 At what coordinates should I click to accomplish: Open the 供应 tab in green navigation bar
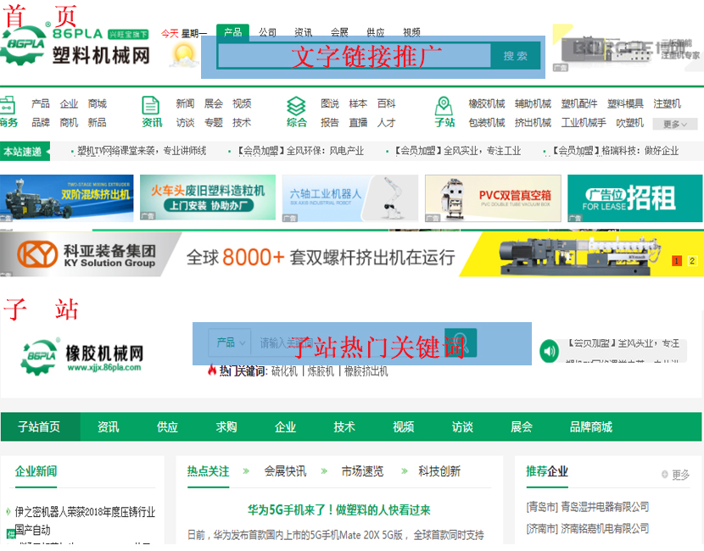[167, 427]
